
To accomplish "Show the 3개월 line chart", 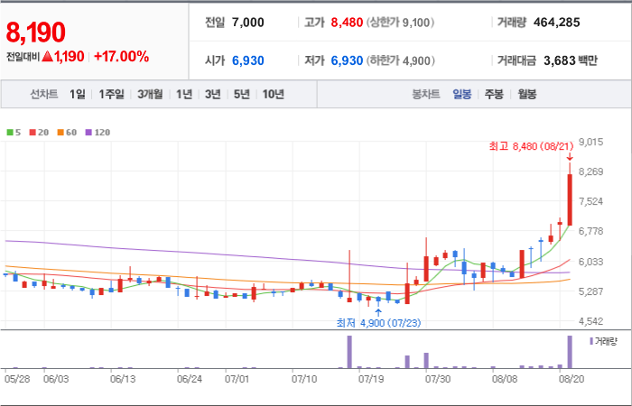I will click(150, 94).
